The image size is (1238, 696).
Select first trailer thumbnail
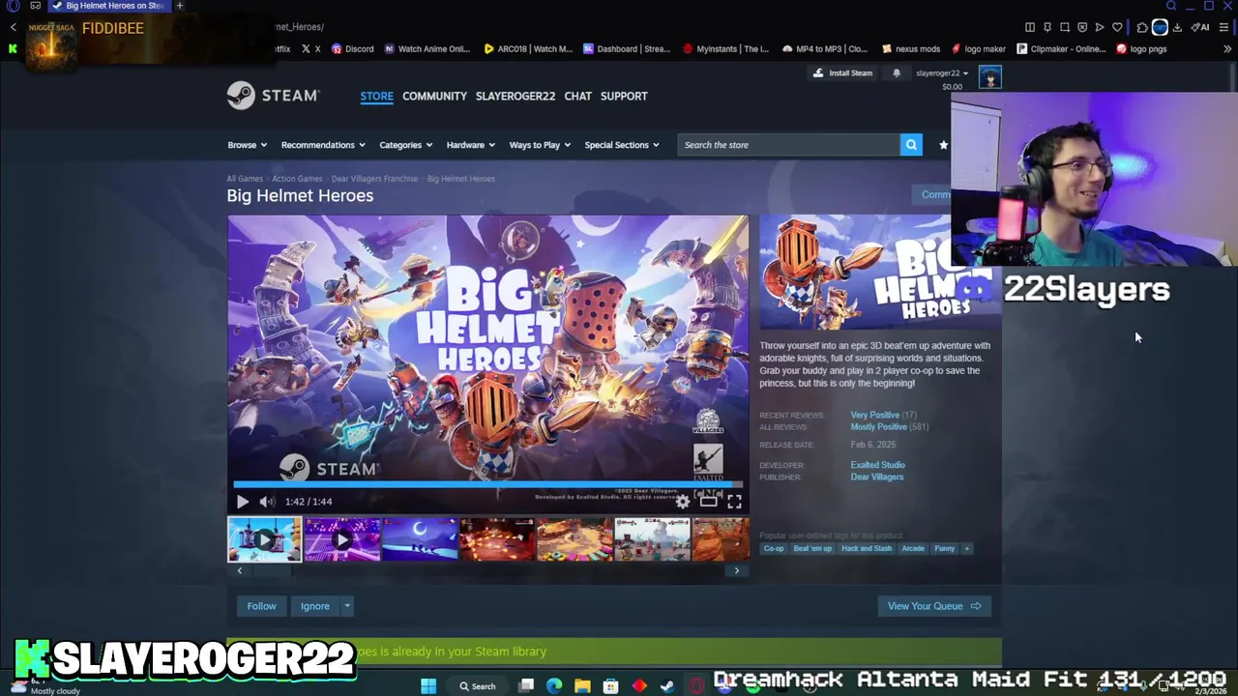(x=265, y=539)
